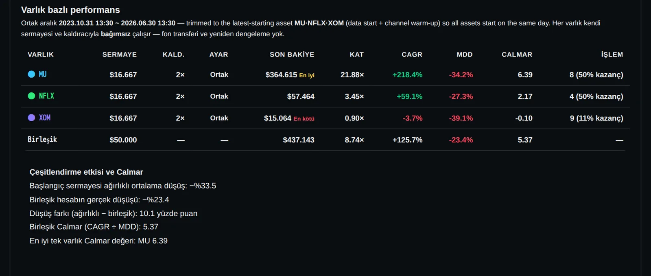Image resolution: width=651 pixels, height=276 pixels.
Task: Click MU drawdown -34.2%
Action: (461, 75)
